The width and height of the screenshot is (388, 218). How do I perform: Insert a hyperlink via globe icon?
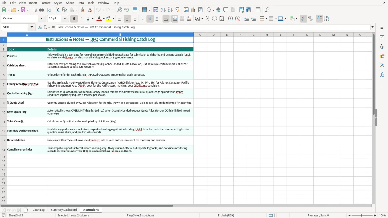pyautogui.click(x=219, y=10)
